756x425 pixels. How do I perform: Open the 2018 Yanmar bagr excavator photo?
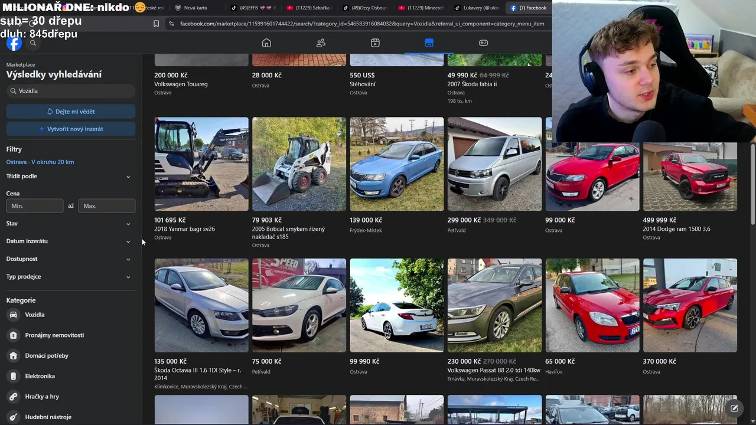[201, 164]
